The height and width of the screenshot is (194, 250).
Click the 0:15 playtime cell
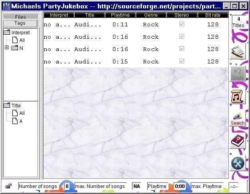pyautogui.click(x=120, y=61)
